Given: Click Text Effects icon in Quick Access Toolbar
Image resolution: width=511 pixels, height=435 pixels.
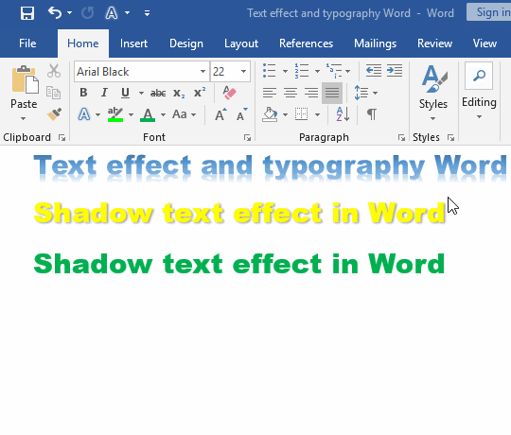Looking at the screenshot, I should pyautogui.click(x=112, y=13).
